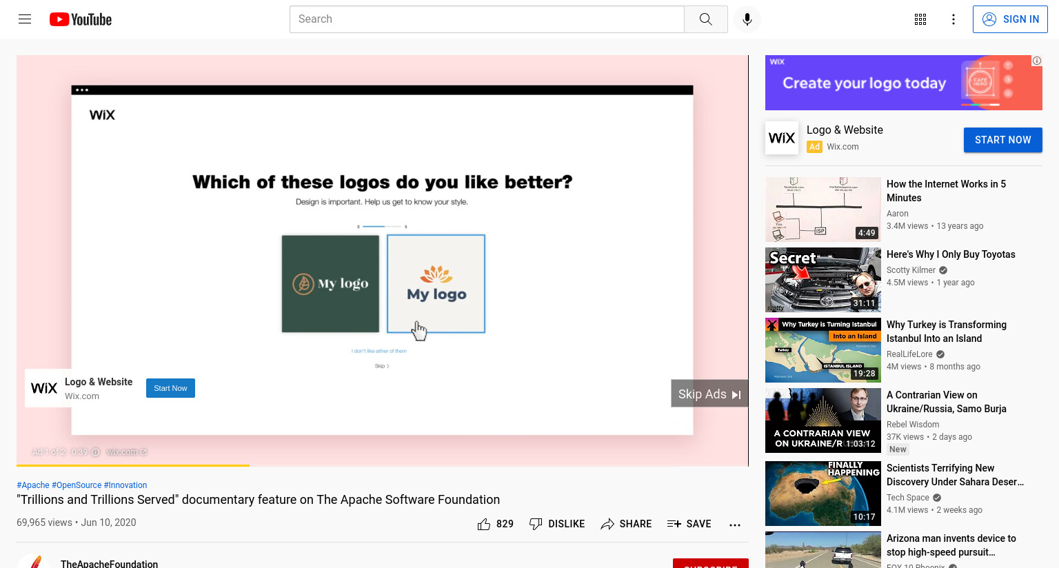
Task: Open title Arizona man invents device
Action: pyautogui.click(x=951, y=545)
